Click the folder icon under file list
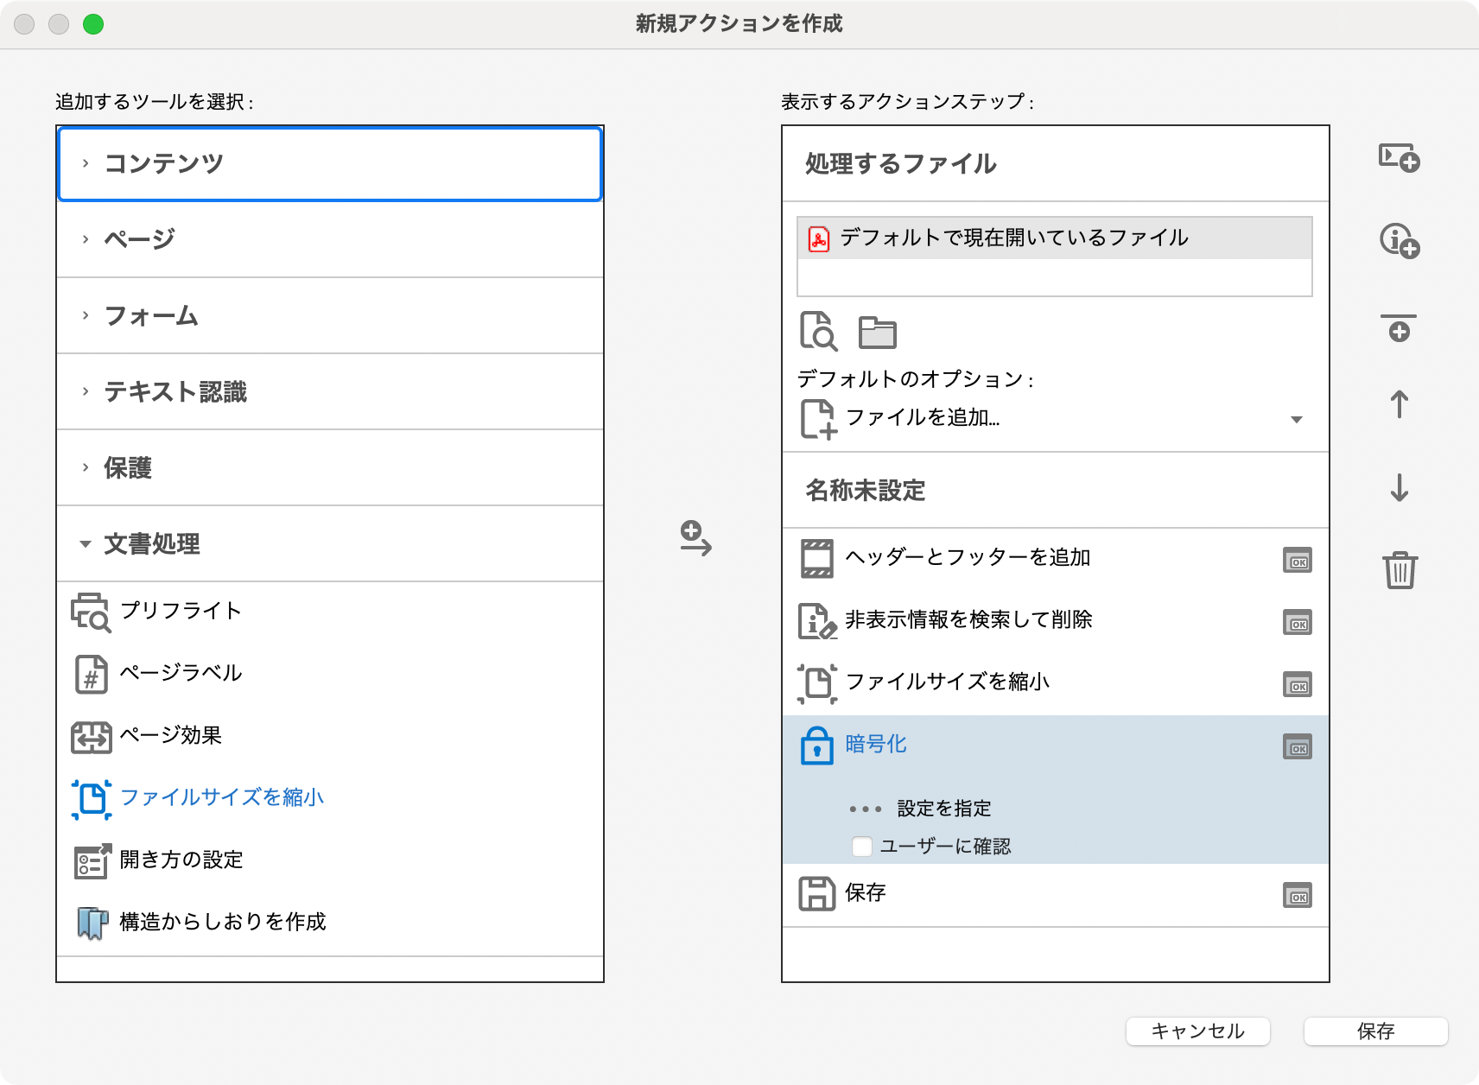 click(877, 333)
